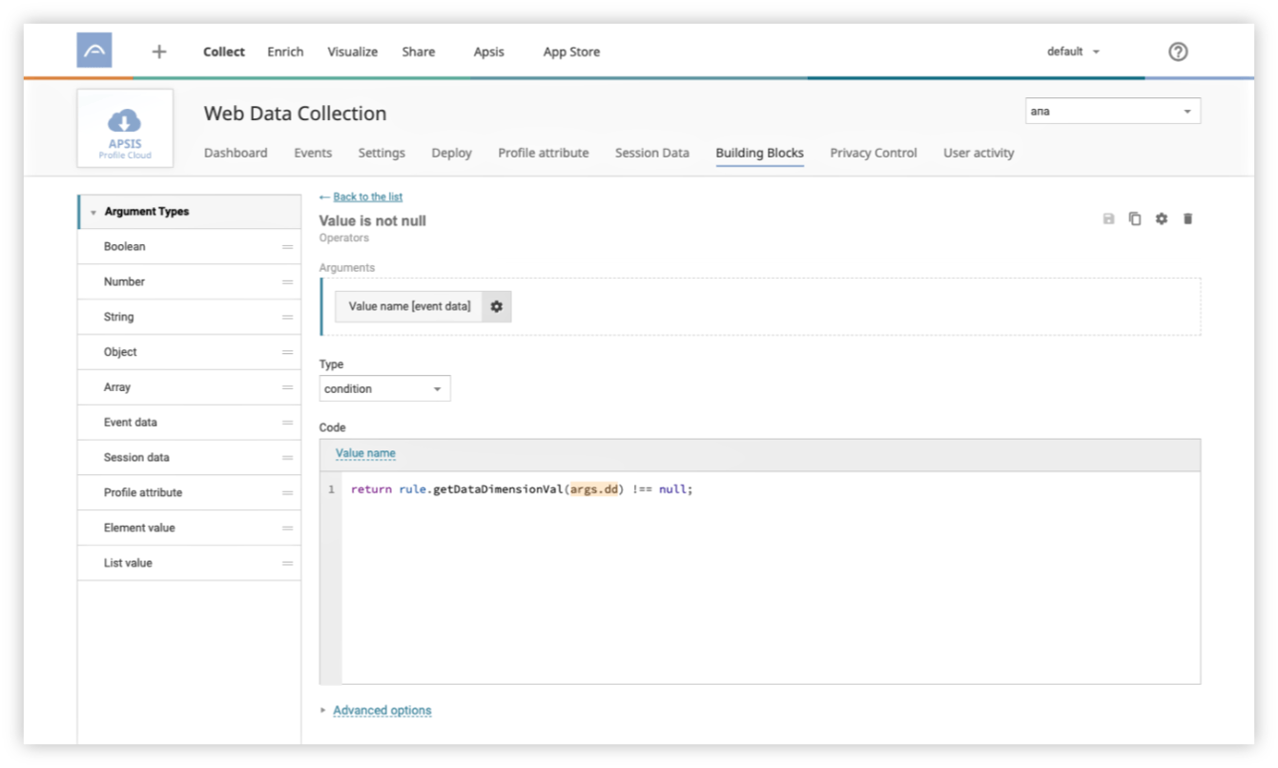The height and width of the screenshot is (768, 1278).
Task: Open the ana property selector dropdown
Action: [1112, 112]
